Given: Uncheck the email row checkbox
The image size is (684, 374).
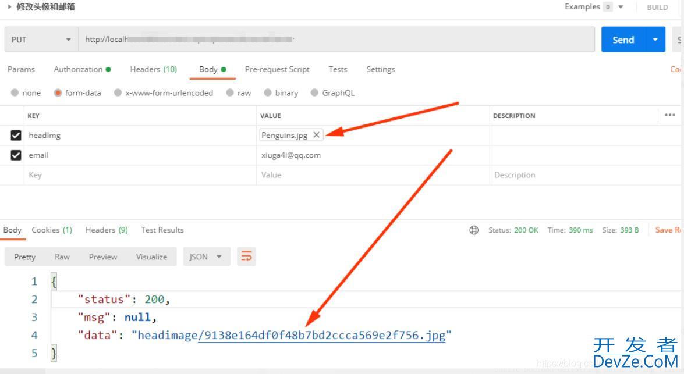Looking at the screenshot, I should click(x=16, y=155).
